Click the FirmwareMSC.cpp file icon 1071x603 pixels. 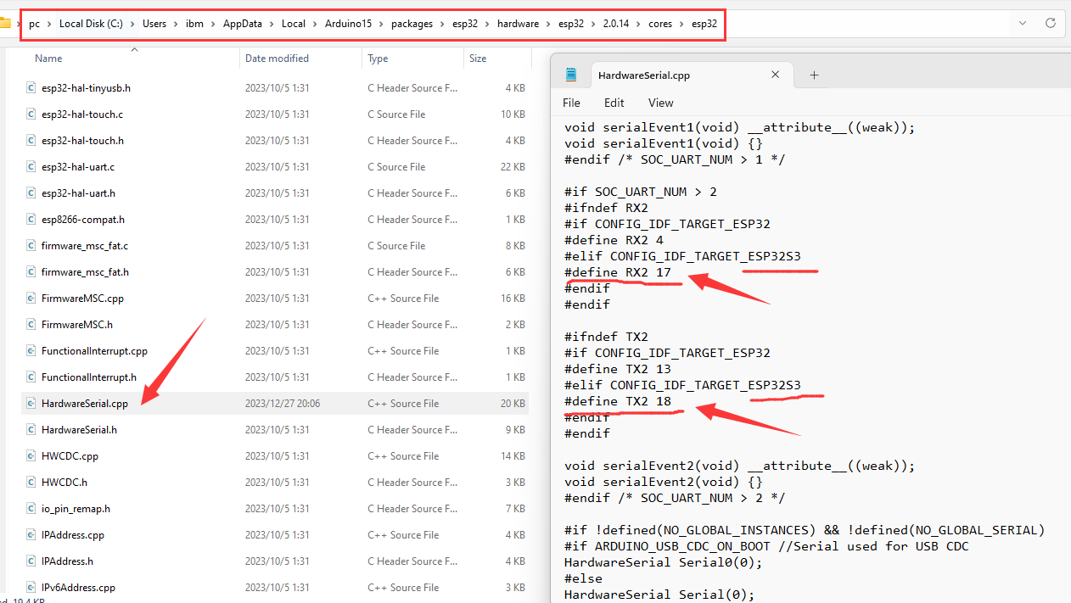(x=31, y=299)
